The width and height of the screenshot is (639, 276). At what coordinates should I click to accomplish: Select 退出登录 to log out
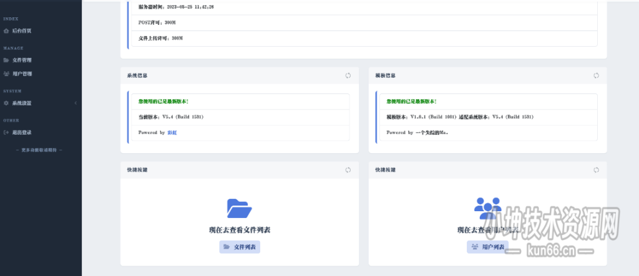(x=21, y=133)
